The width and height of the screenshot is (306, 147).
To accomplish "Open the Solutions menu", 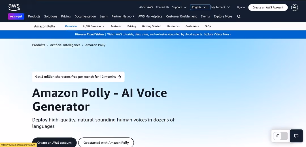I will (51, 16).
